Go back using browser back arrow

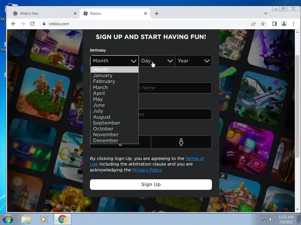click(x=14, y=24)
